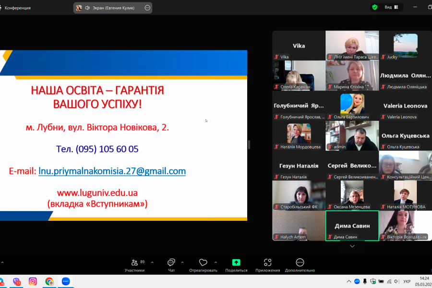
Task: Click the green encryption shield icon
Action: pos(375,7)
